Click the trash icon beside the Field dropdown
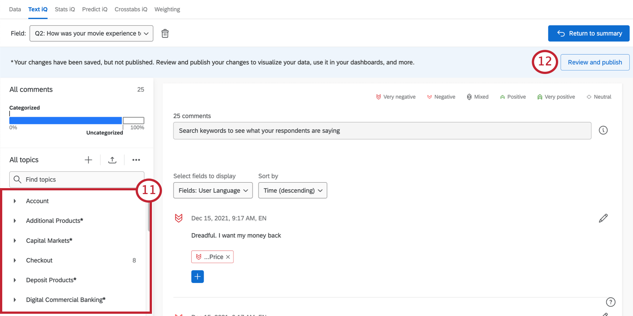This screenshot has width=633, height=316. tap(165, 33)
